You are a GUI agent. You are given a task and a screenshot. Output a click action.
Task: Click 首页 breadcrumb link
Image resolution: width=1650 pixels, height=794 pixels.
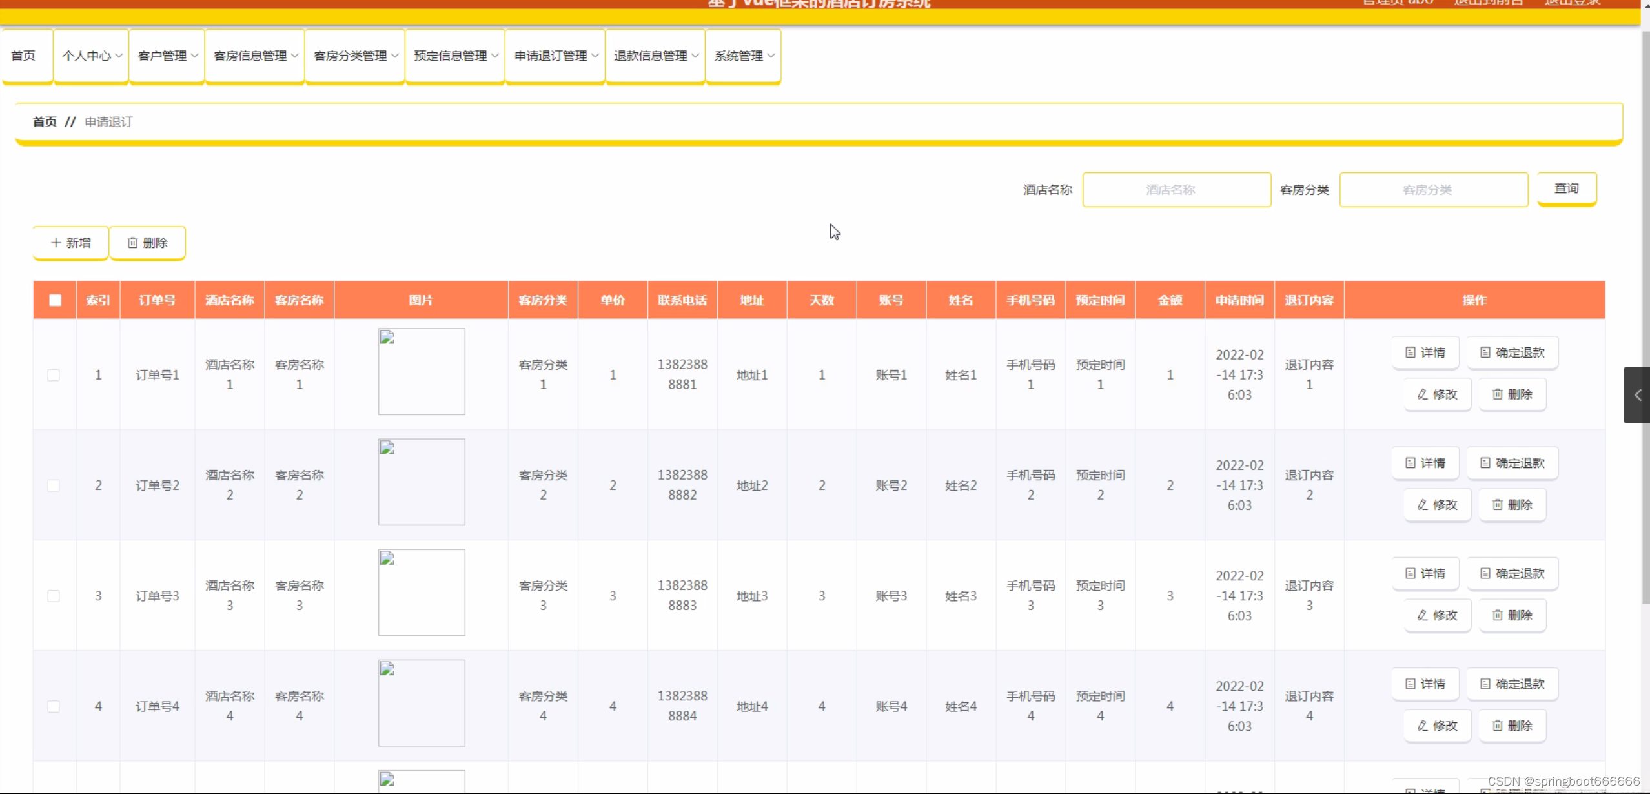pyautogui.click(x=45, y=122)
